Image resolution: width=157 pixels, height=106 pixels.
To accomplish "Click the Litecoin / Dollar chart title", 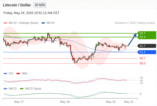I will pyautogui.click(x=17, y=5).
